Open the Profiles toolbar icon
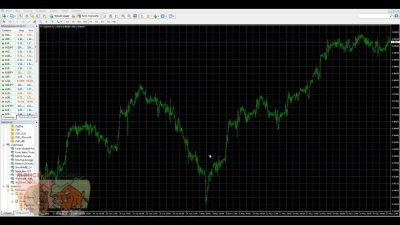This screenshot has height=225, width=400. [12, 16]
